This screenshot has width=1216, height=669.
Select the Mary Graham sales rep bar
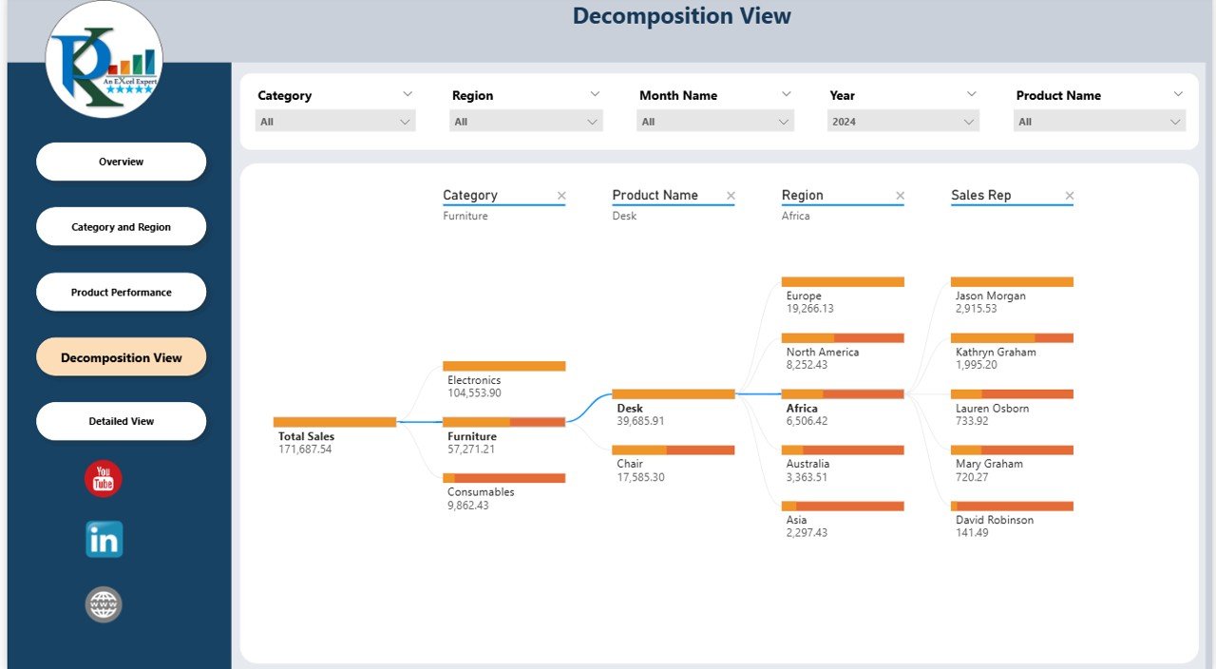tap(1012, 449)
